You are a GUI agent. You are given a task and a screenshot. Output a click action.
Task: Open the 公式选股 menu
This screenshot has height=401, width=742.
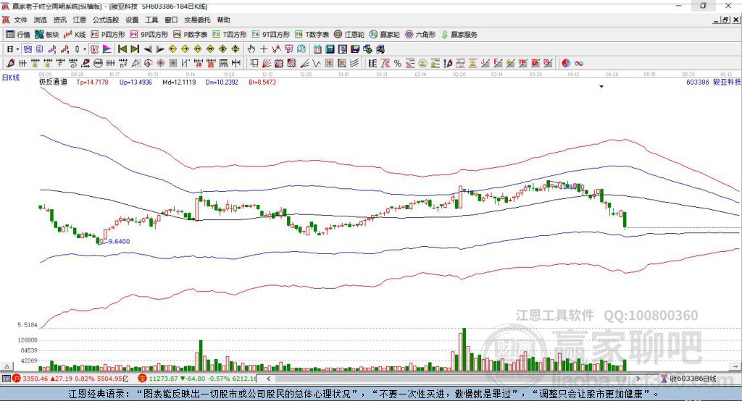[106, 20]
